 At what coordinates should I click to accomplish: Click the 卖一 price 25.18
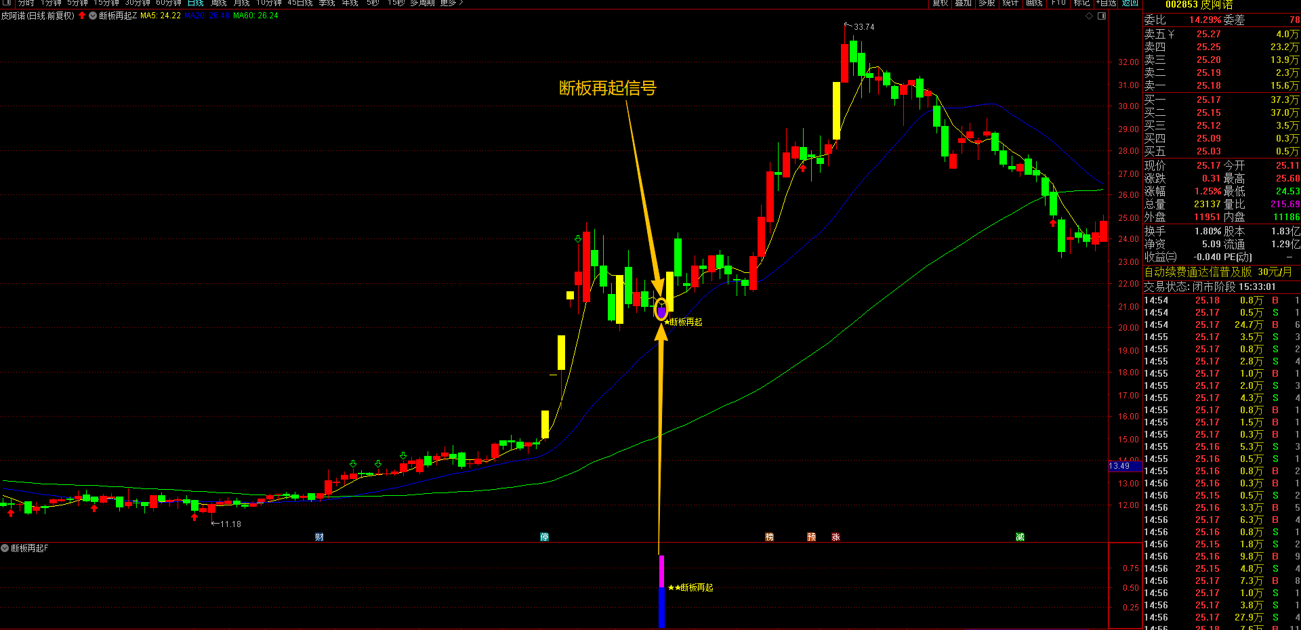click(1208, 85)
